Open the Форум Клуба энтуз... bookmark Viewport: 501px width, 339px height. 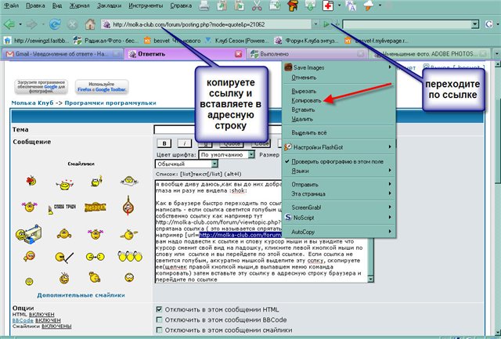pyautogui.click(x=307, y=41)
